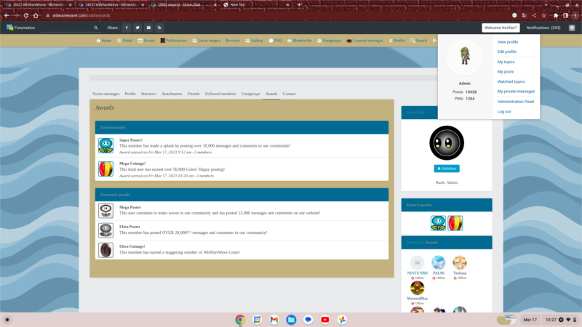Open the Files app from the shelf
Image resolution: width=582 pixels, height=327 pixels.
tap(291, 320)
